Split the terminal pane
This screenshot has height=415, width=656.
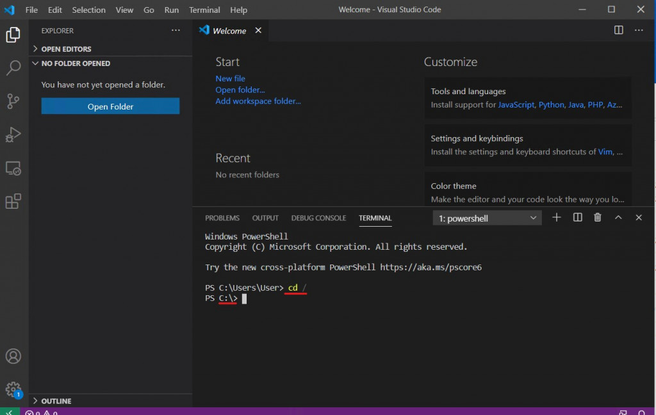point(577,218)
